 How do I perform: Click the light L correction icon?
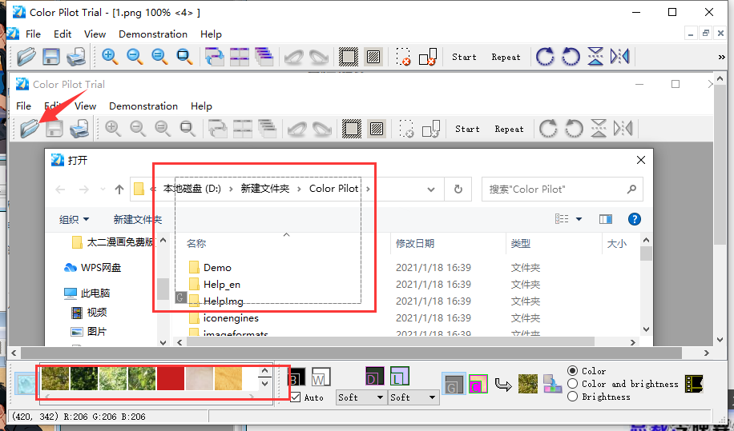click(399, 376)
